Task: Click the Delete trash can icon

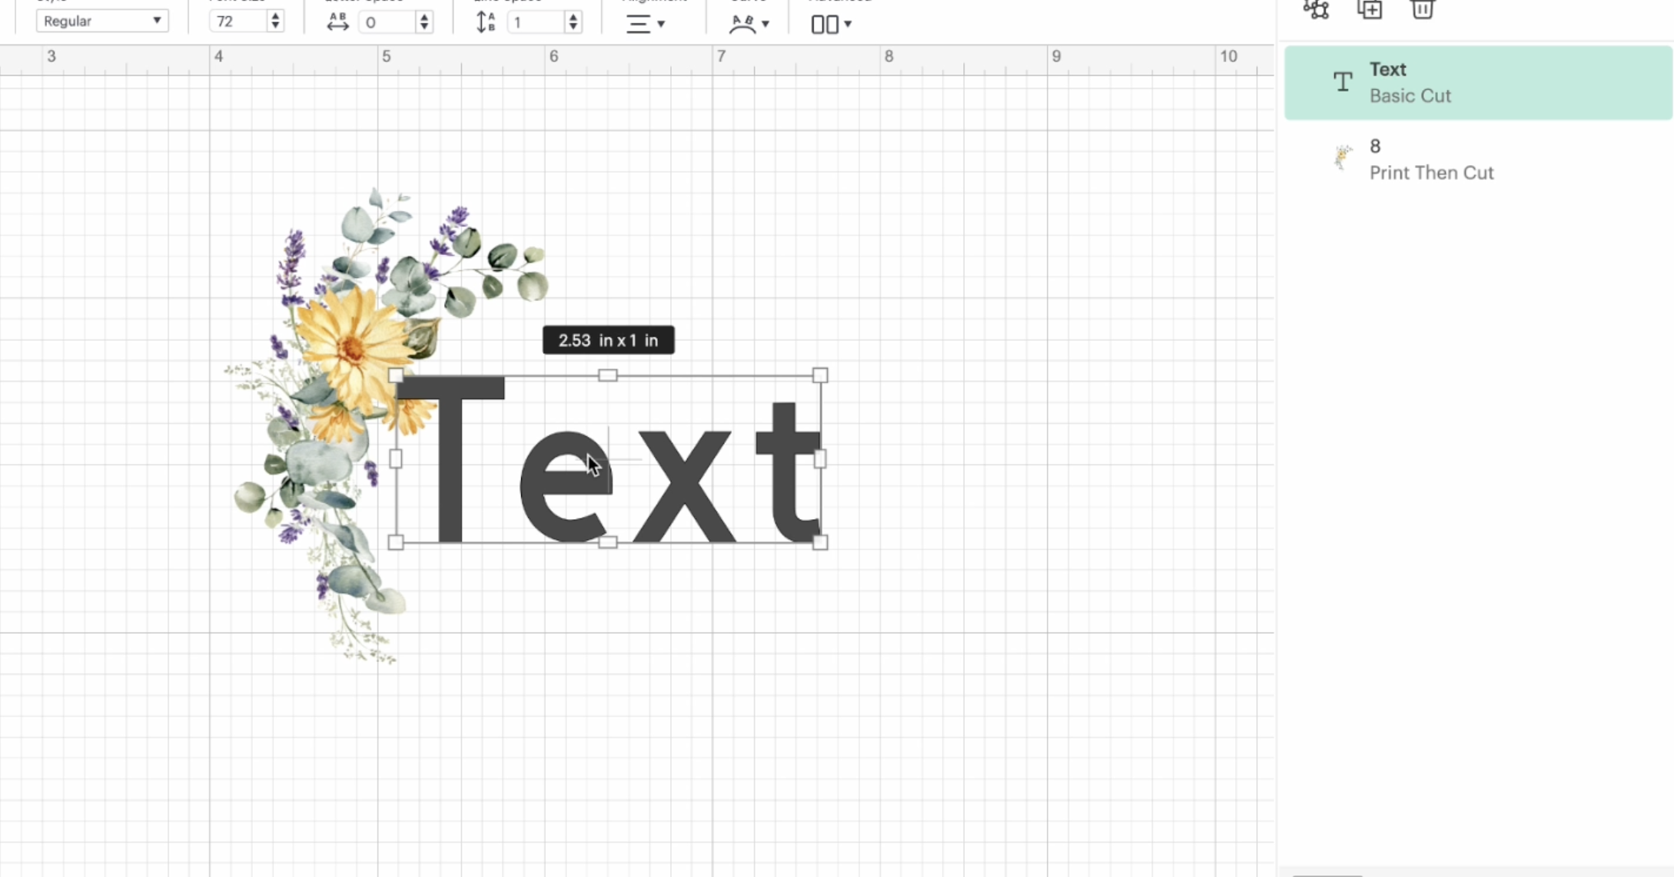Action: pos(1422,9)
